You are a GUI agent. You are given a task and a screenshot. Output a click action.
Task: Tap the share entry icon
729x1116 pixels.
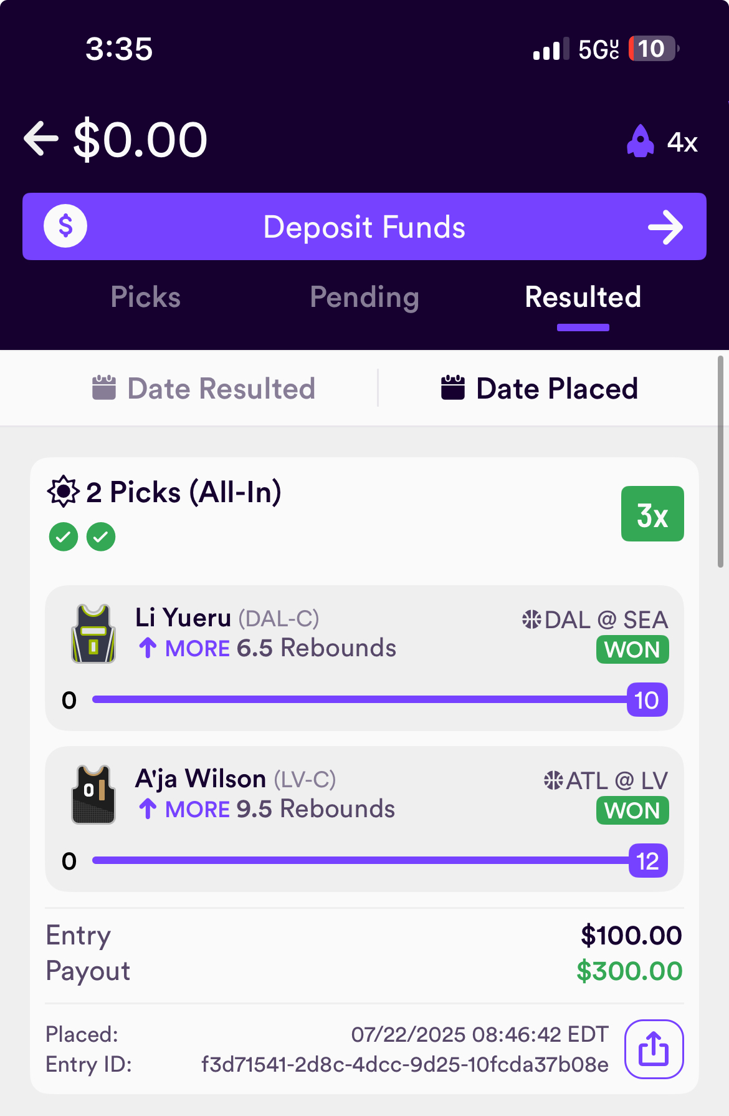(x=654, y=1049)
